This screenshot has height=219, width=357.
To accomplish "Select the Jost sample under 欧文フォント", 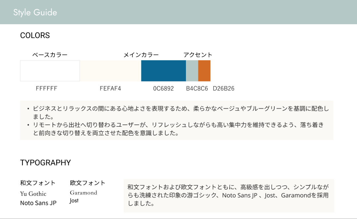I will pos(74,201).
